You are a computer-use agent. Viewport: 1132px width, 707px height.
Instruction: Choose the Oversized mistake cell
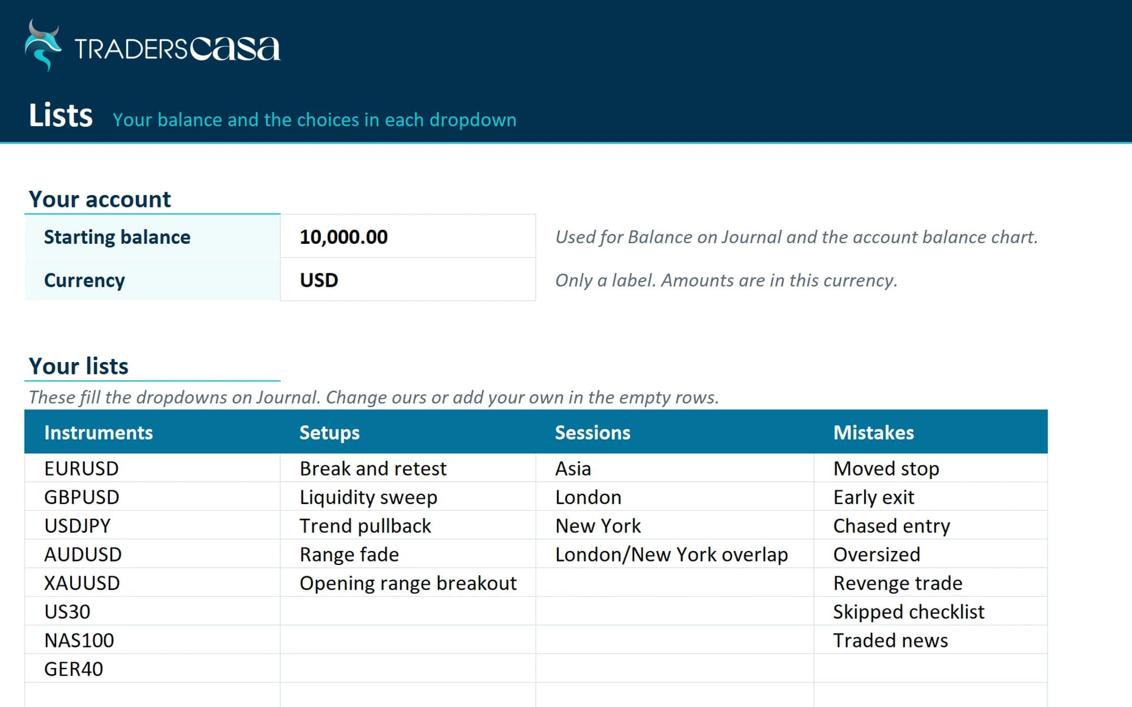[x=931, y=554]
